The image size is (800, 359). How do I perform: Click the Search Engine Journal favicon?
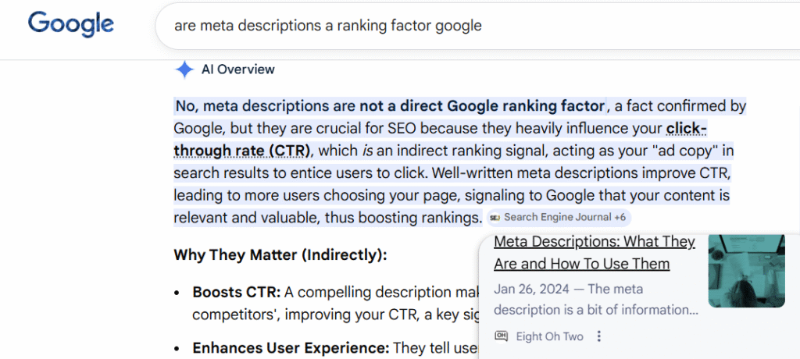pos(495,218)
